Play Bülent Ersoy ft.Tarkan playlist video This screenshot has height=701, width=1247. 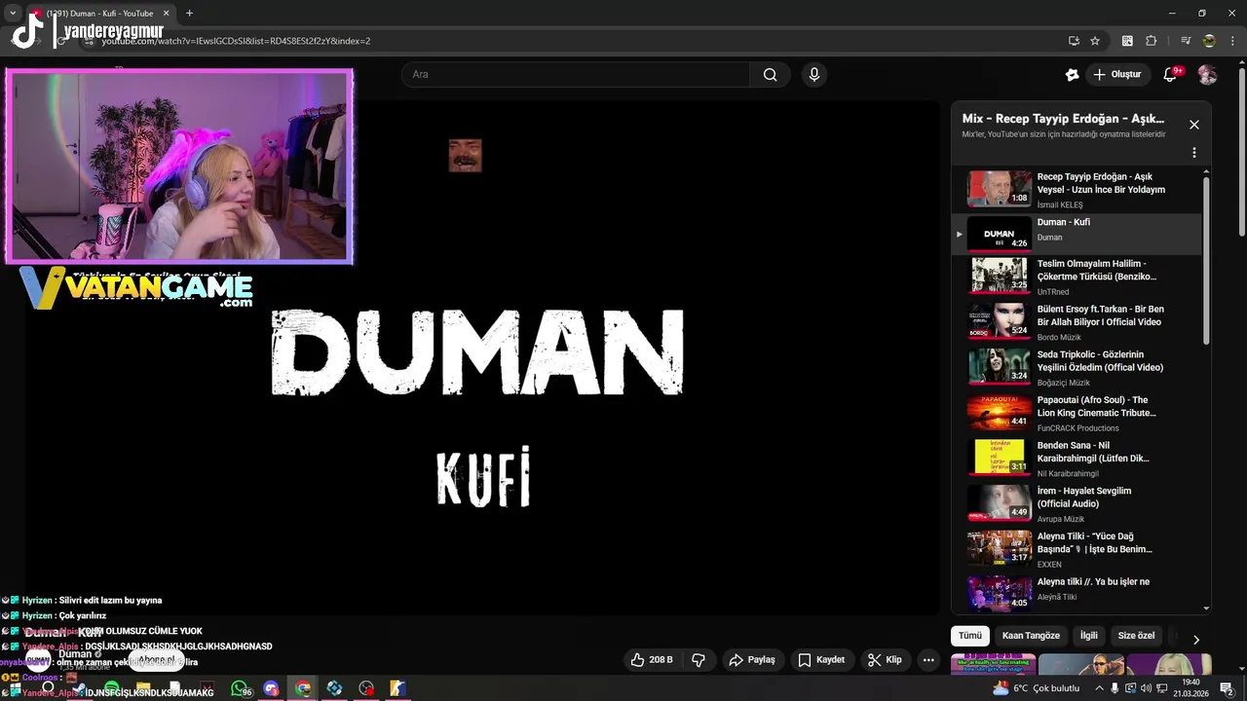1078,321
